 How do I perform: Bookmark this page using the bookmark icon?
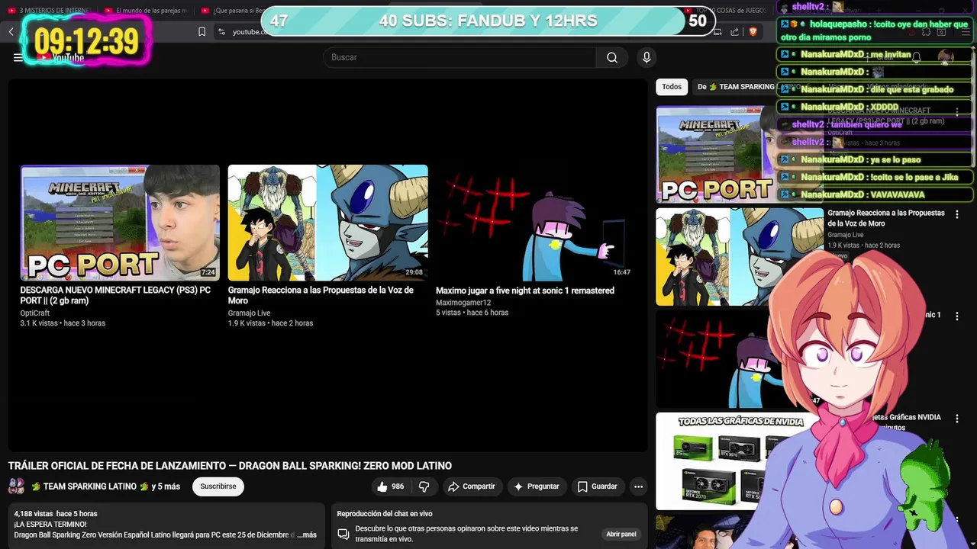(202, 31)
